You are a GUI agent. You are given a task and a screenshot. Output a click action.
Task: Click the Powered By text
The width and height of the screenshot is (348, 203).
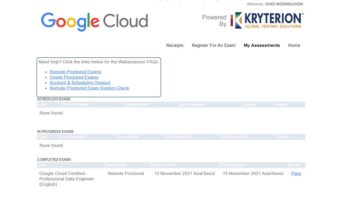214,21
